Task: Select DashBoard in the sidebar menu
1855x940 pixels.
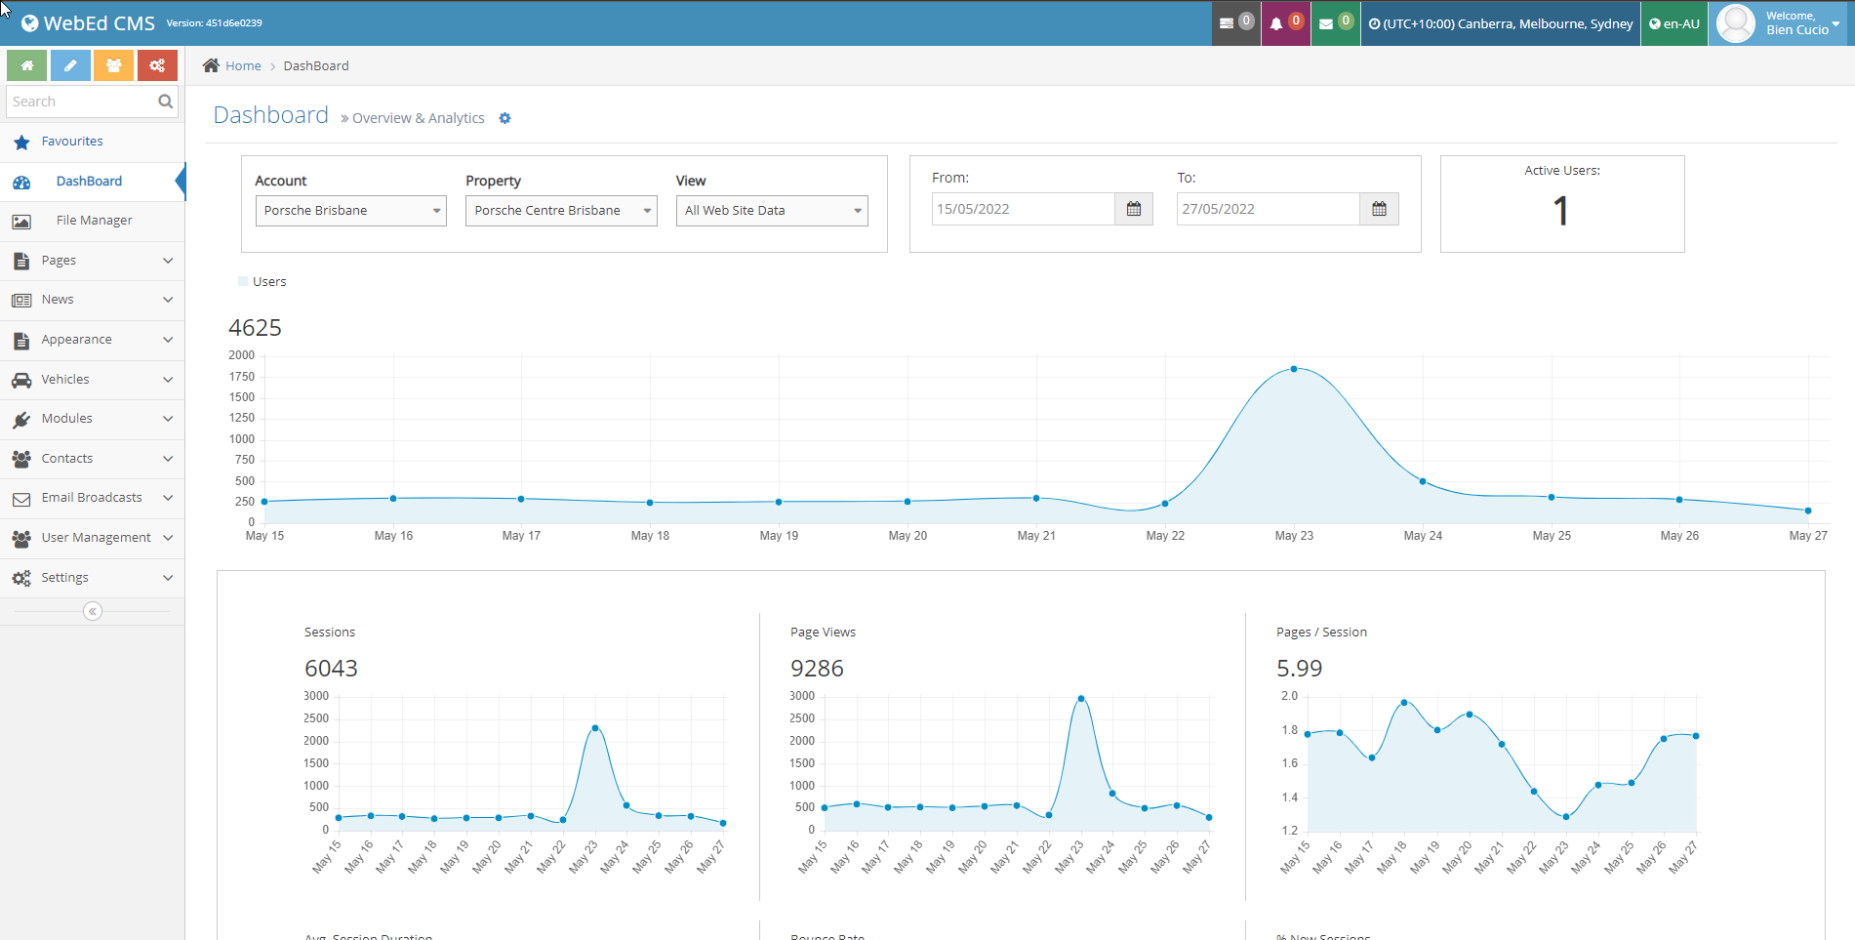Action: [x=89, y=181]
